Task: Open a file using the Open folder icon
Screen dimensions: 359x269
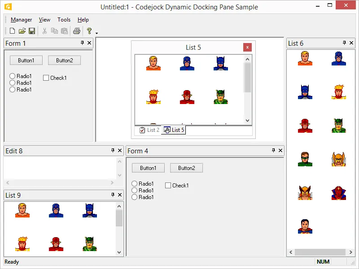Action: (22, 30)
